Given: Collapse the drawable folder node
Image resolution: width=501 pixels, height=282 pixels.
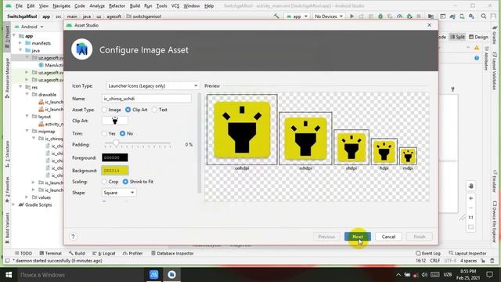Looking at the screenshot, I should pyautogui.click(x=27, y=95).
